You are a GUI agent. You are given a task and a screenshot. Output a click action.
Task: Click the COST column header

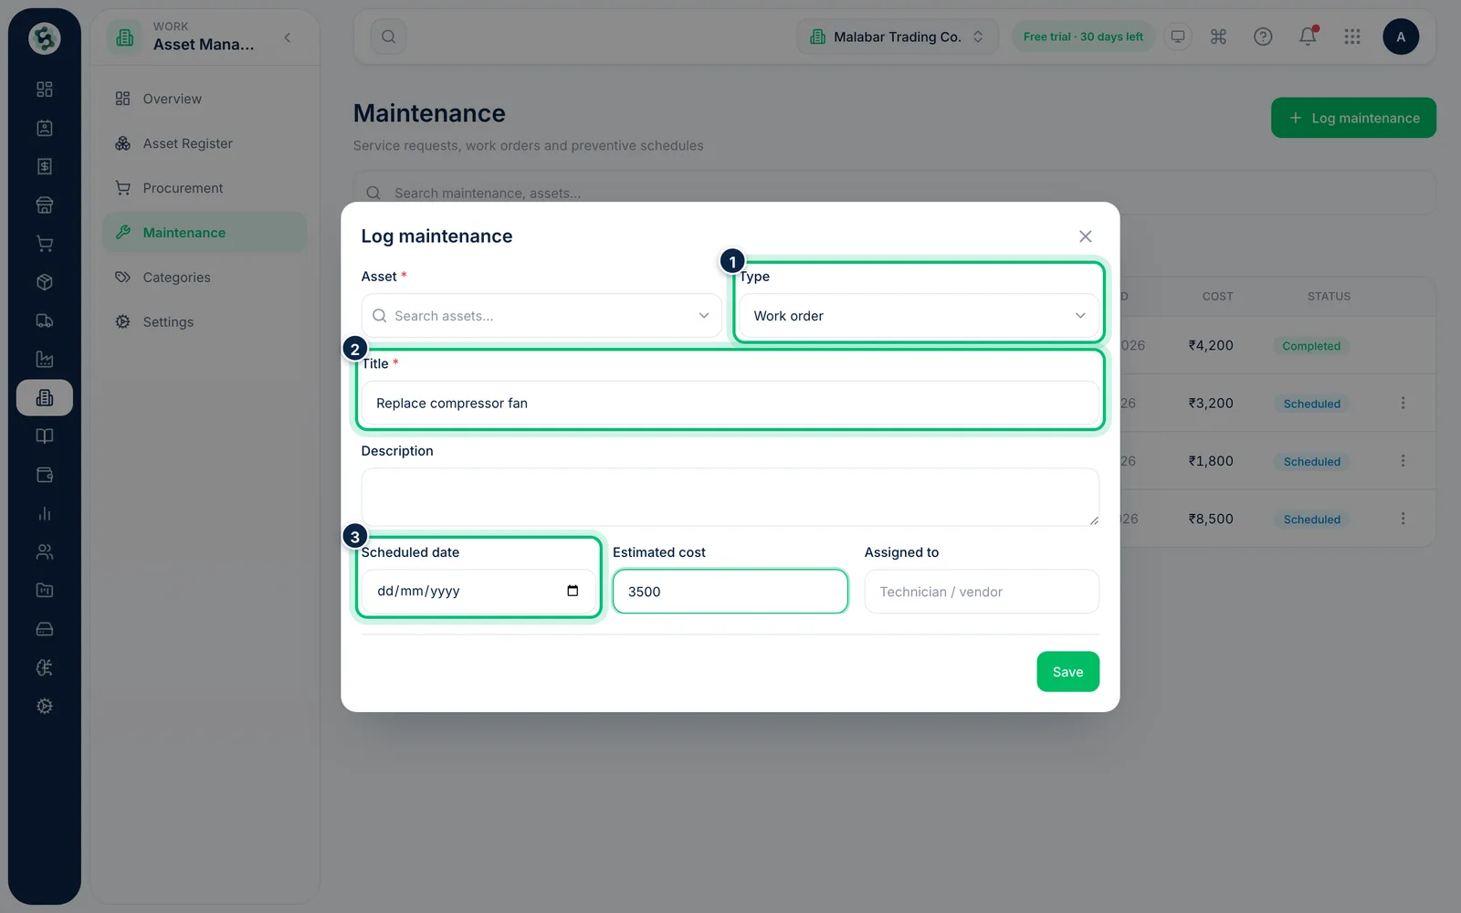click(1217, 297)
